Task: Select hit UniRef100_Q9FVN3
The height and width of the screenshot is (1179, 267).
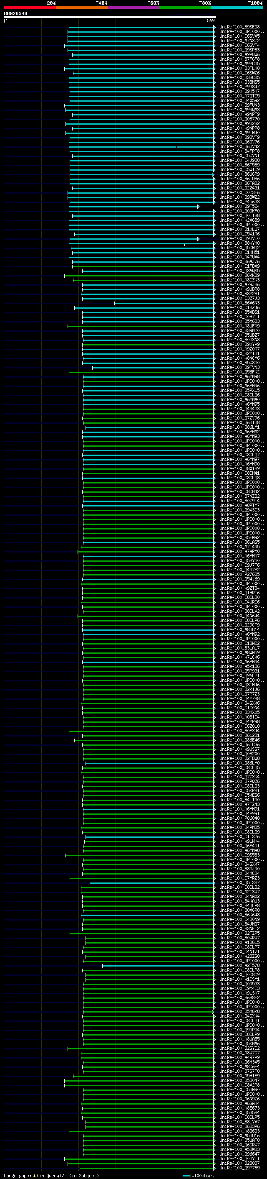Action: 239,368
